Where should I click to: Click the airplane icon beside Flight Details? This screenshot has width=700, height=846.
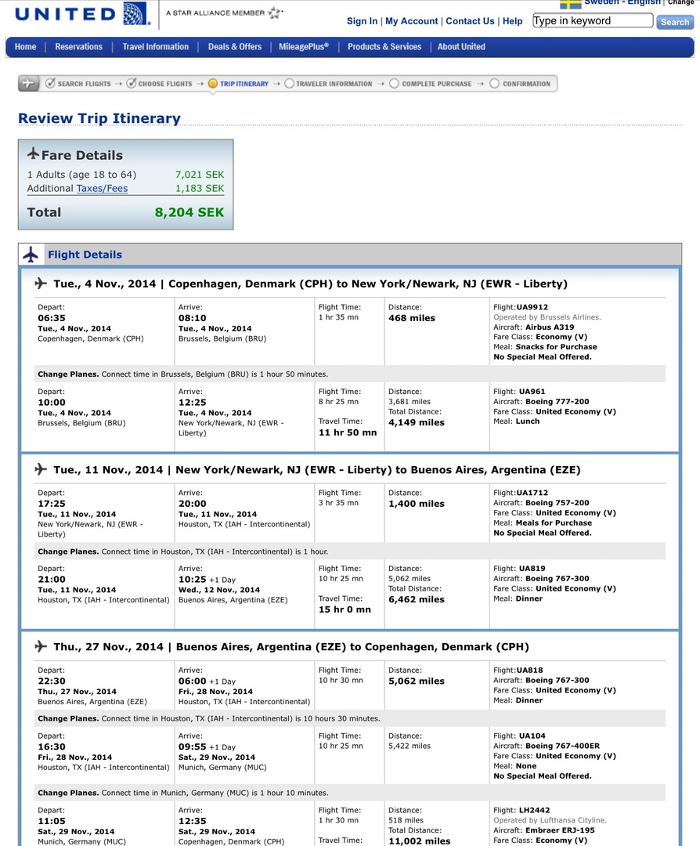[31, 255]
